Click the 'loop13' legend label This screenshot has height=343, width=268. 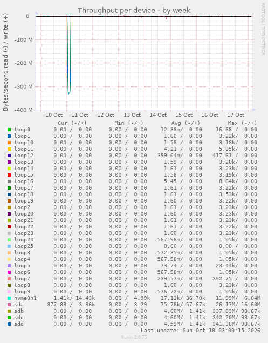pyautogui.click(x=24, y=162)
